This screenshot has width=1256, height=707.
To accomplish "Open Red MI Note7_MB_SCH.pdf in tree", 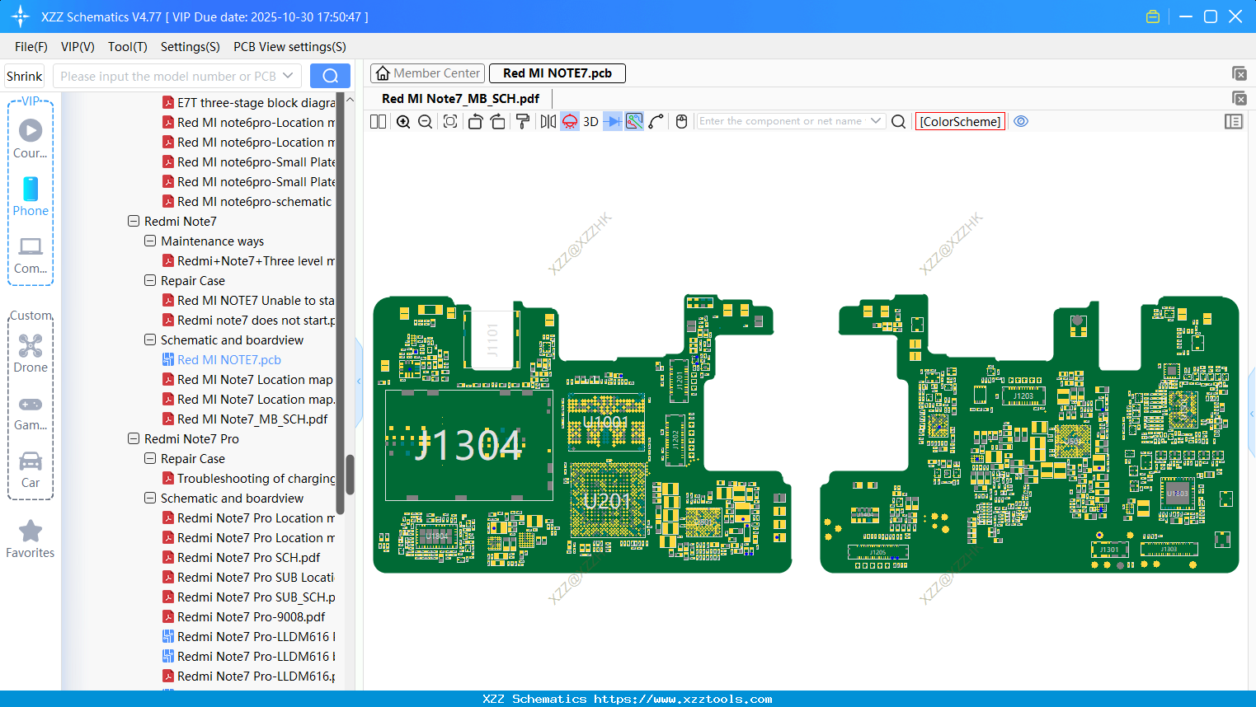I will 252,419.
